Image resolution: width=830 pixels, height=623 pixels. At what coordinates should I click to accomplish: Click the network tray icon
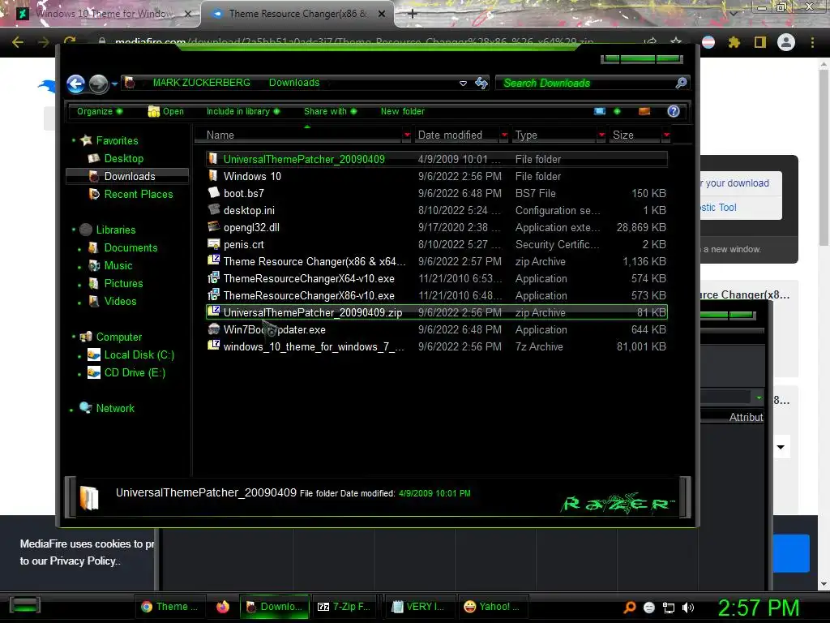669,608
